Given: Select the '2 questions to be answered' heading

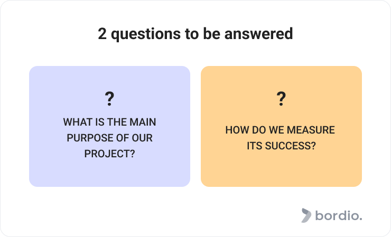Looking at the screenshot, I should (196, 34).
